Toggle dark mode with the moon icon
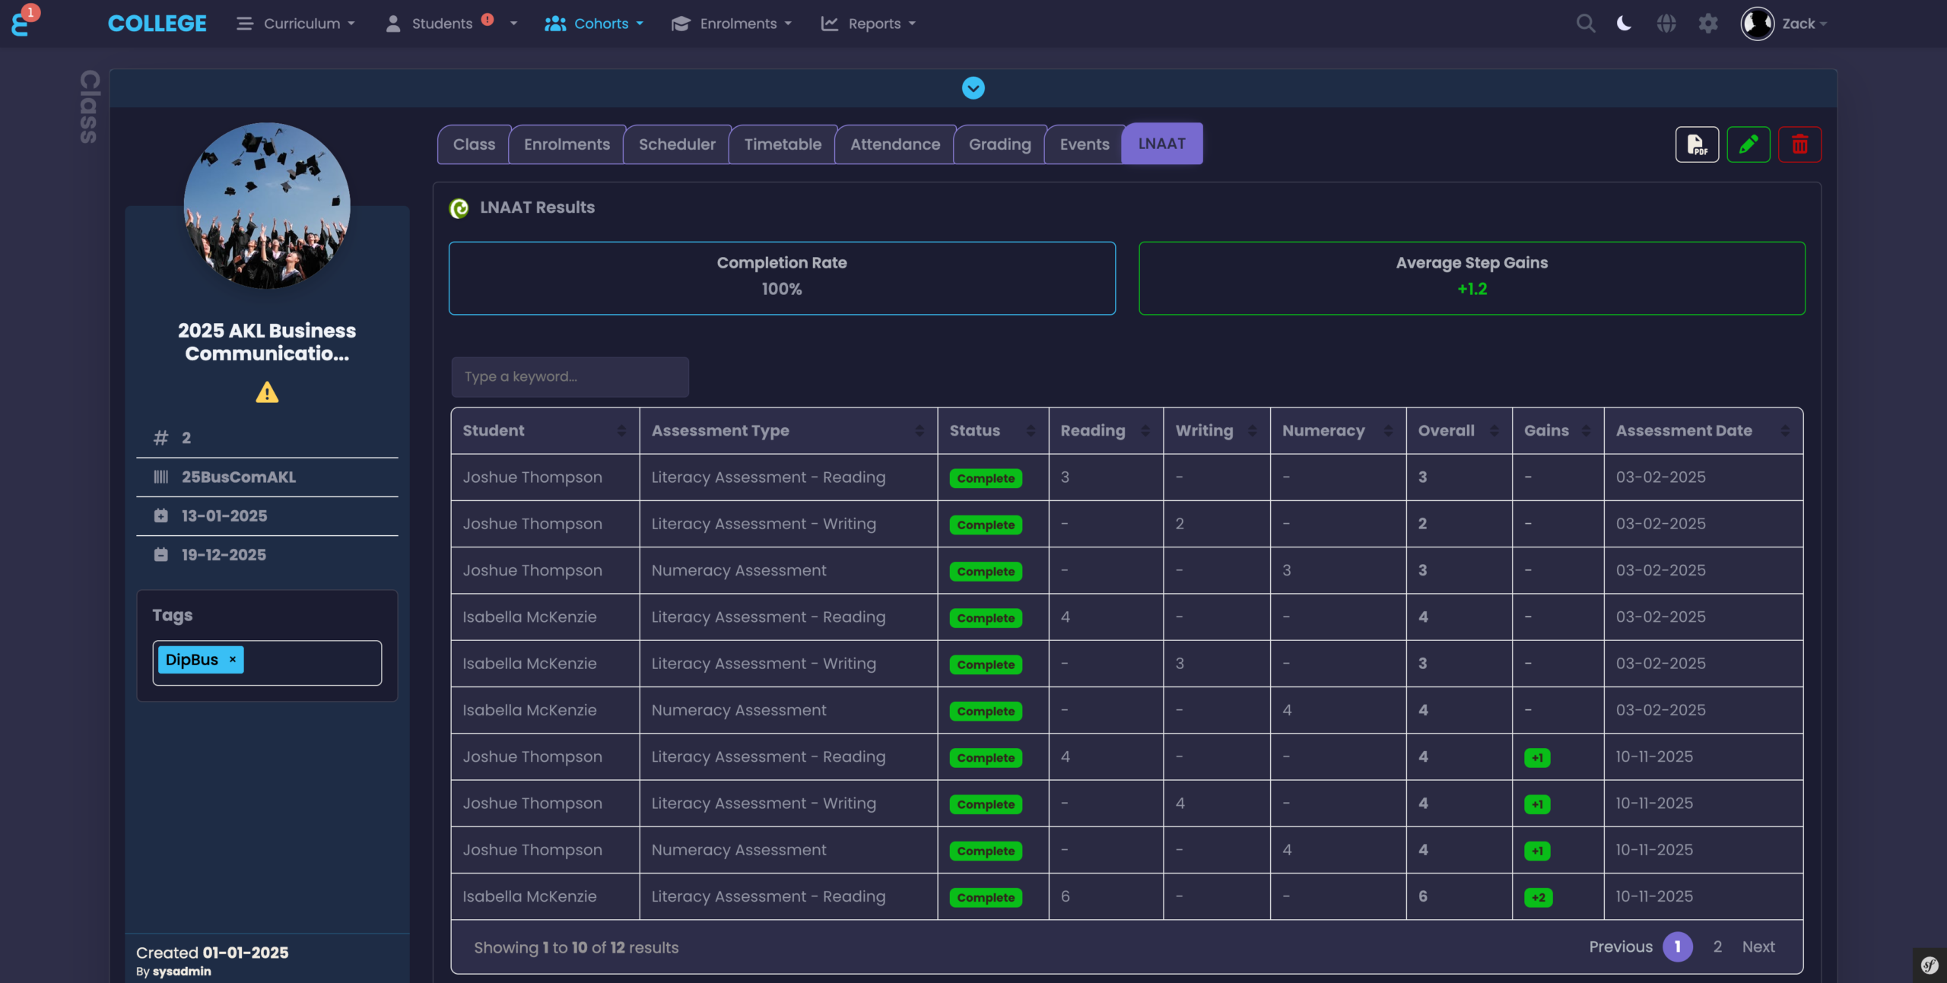This screenshot has width=1947, height=983. [x=1624, y=23]
